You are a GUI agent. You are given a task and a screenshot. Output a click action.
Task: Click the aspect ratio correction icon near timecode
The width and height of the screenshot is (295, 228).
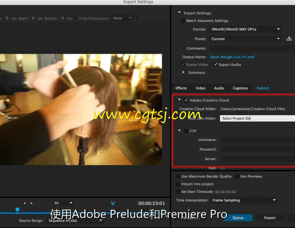(x=113, y=203)
